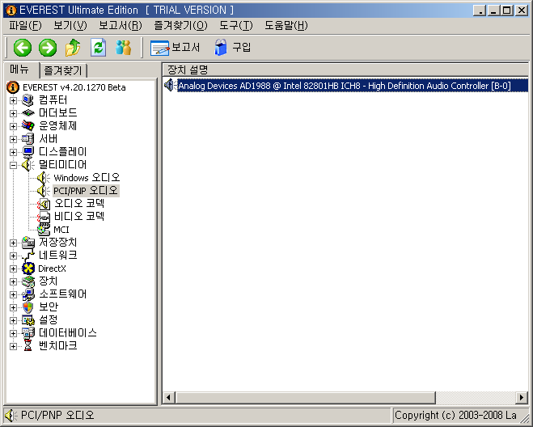533x427 pixels.
Task: Expand the 보안 tree node
Action: (13, 307)
